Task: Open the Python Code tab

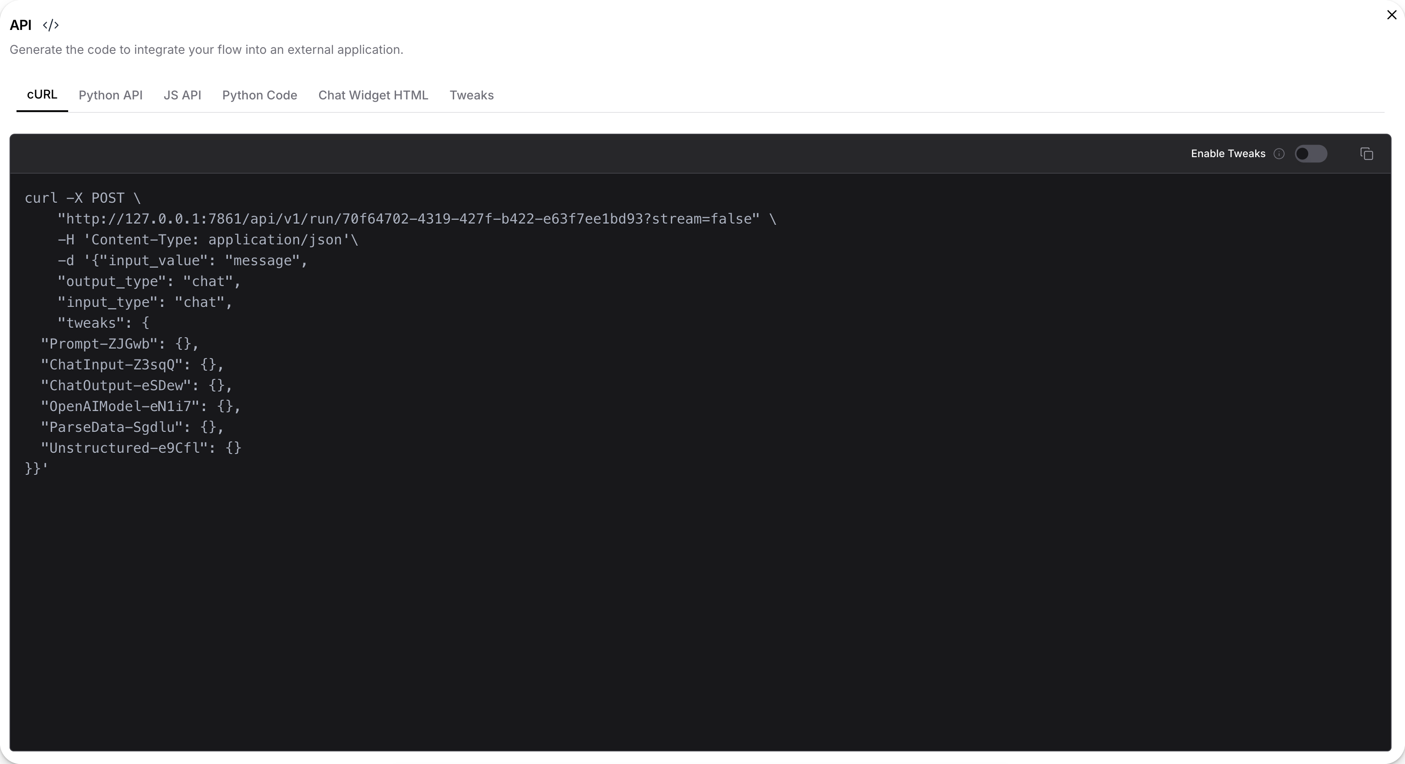Action: 260,95
